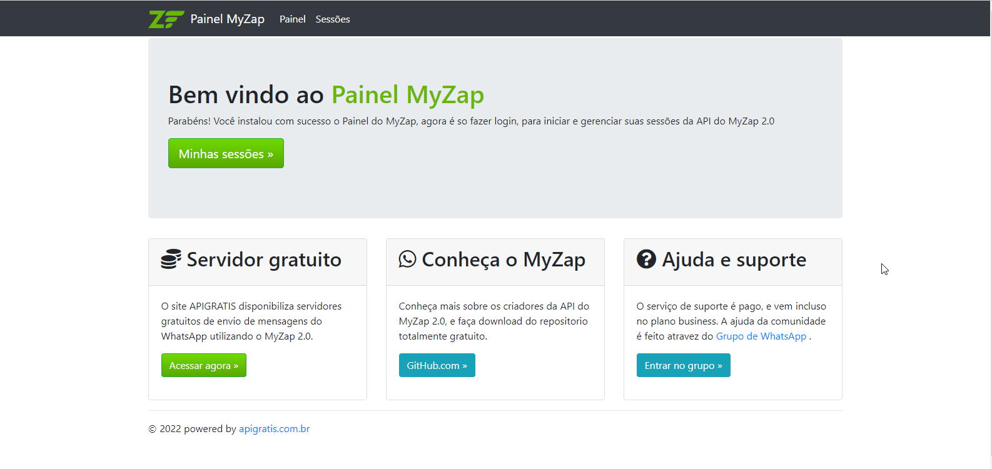
Task: Click the Bem vindo ao Painel MyZap heading
Action: point(326,95)
